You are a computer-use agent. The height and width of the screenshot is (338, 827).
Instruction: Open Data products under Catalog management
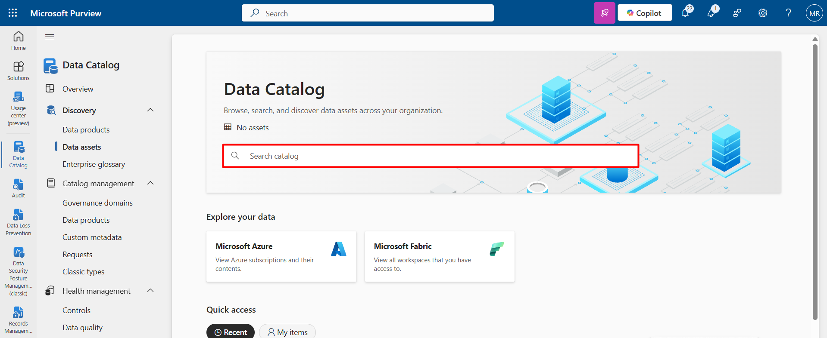[x=86, y=220]
